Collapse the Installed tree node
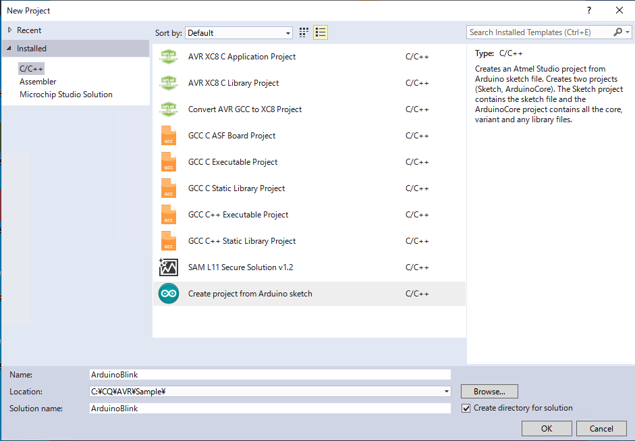 coord(9,49)
